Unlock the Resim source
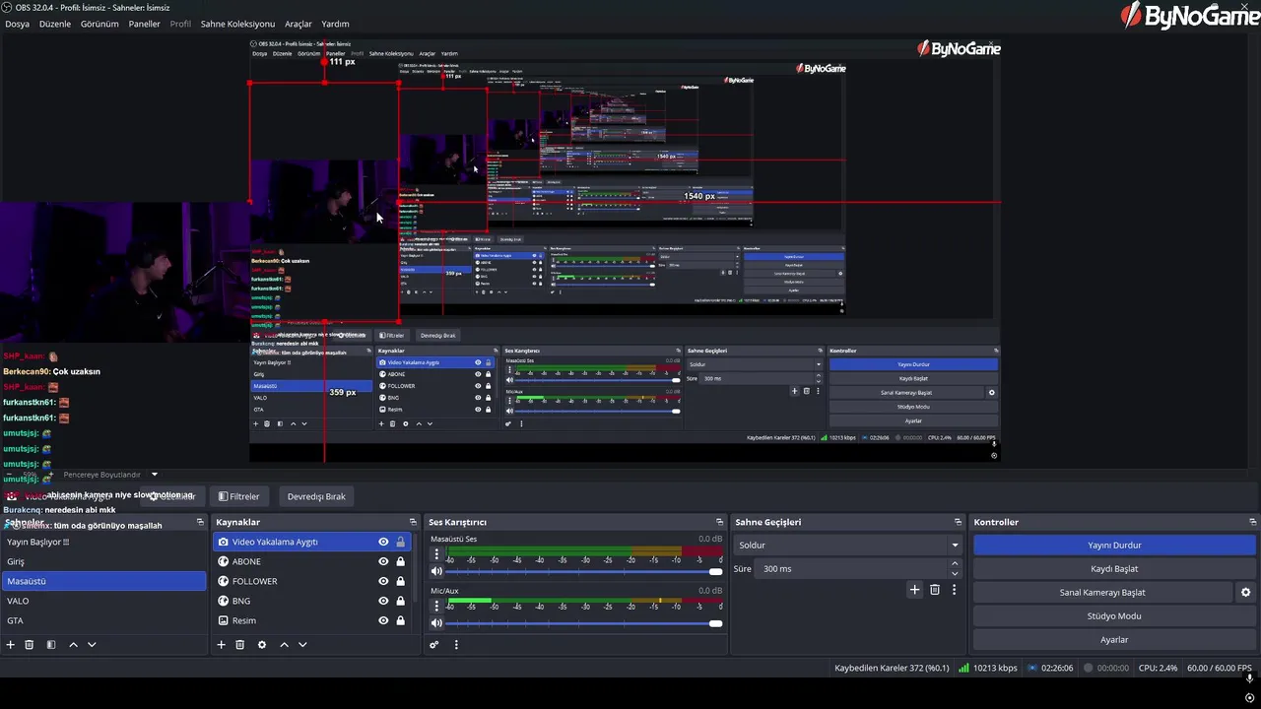The image size is (1261, 709). tap(400, 620)
